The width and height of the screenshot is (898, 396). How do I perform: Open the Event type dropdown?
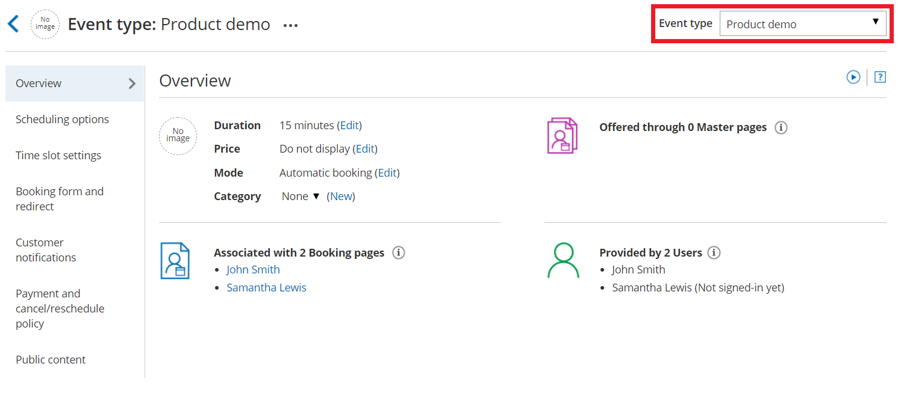(x=802, y=24)
